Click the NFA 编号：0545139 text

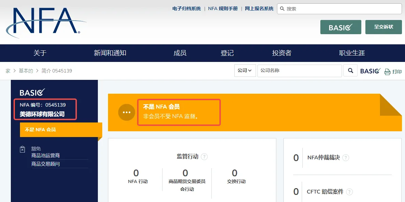tap(43, 105)
